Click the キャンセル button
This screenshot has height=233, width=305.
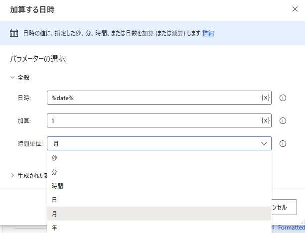click(284, 207)
